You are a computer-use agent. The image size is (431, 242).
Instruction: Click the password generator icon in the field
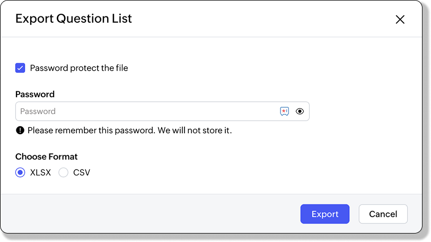[x=285, y=111]
